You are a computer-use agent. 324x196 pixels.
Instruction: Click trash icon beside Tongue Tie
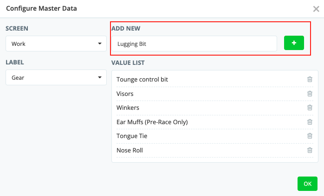[x=310, y=136]
